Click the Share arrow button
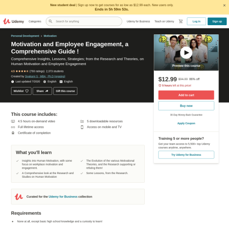The image size is (229, 229). [x=42, y=91]
